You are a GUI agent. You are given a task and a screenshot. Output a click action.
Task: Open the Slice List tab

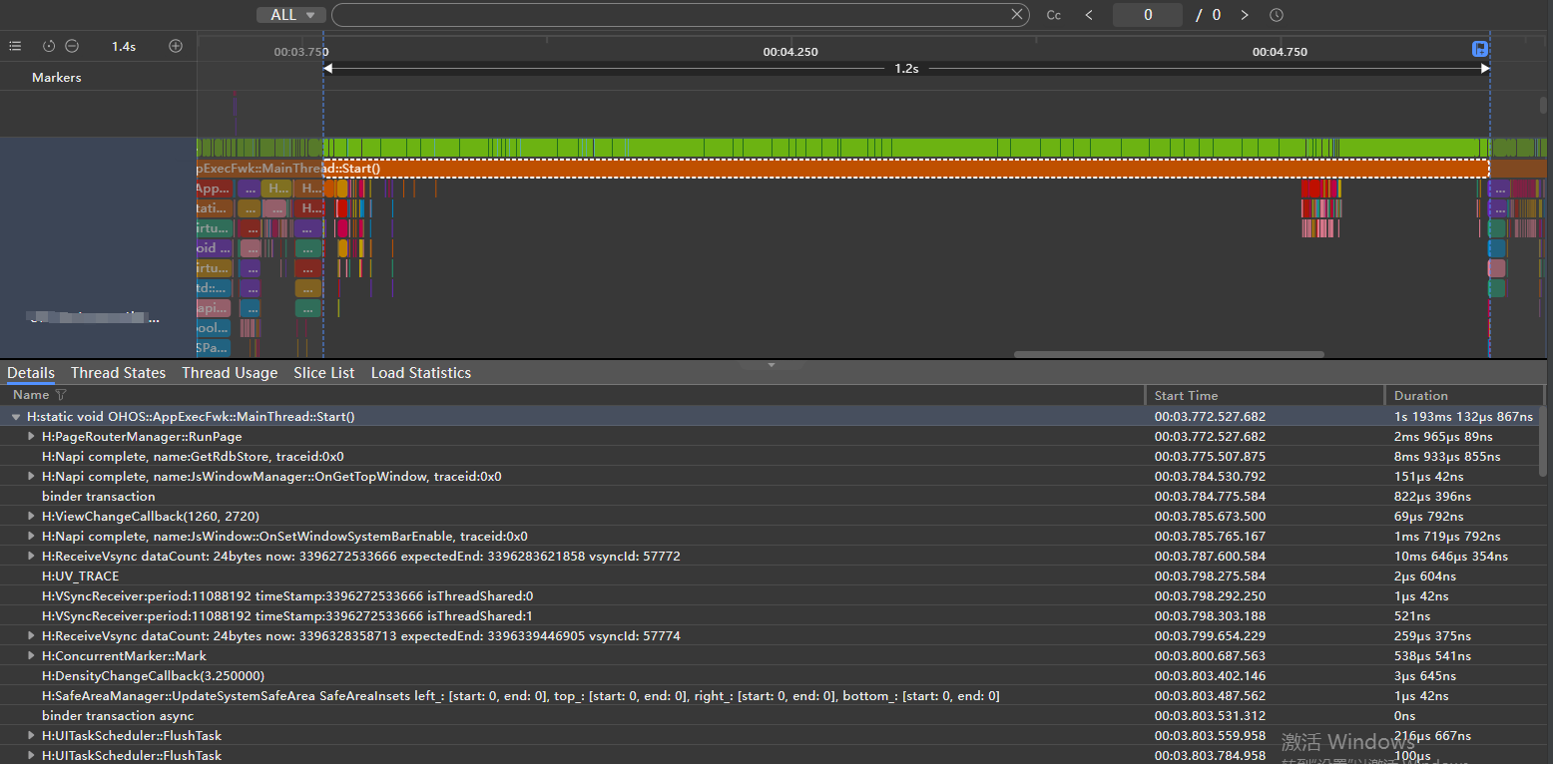click(x=323, y=373)
